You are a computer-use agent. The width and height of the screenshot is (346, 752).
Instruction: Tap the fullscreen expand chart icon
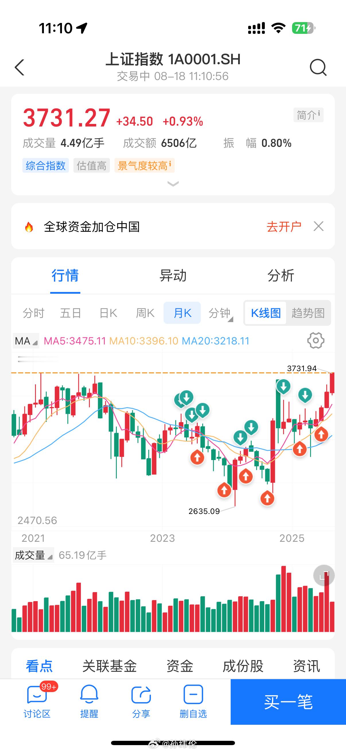tap(324, 575)
